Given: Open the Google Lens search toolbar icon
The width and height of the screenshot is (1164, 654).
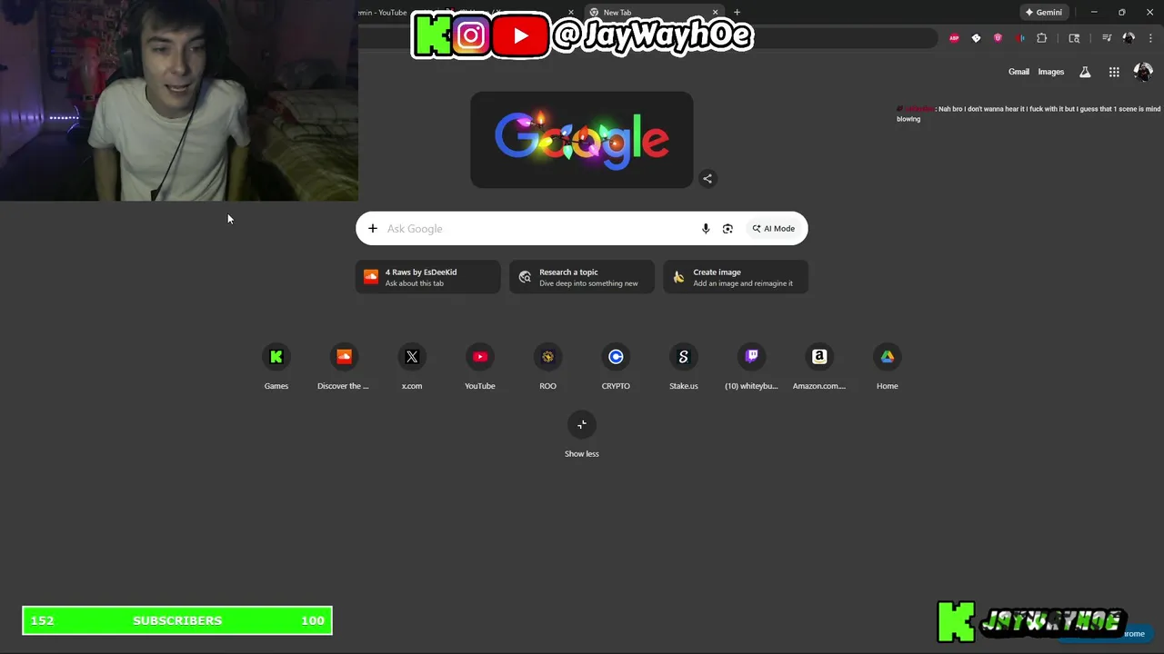Looking at the screenshot, I should point(1074,38).
